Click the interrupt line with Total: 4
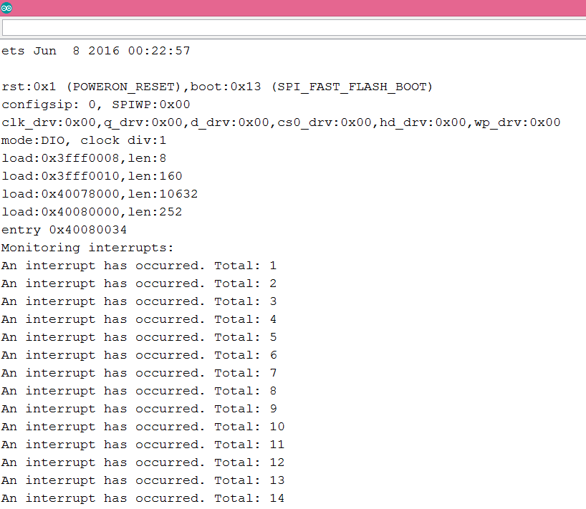This screenshot has width=586, height=509. (x=139, y=320)
